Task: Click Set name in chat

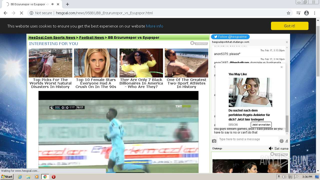Action: coord(281,148)
